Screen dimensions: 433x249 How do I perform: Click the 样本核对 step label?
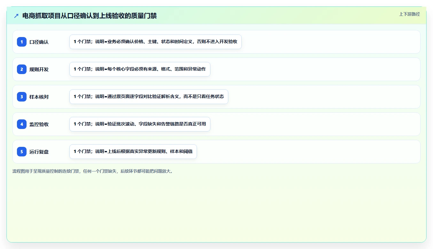(39, 97)
